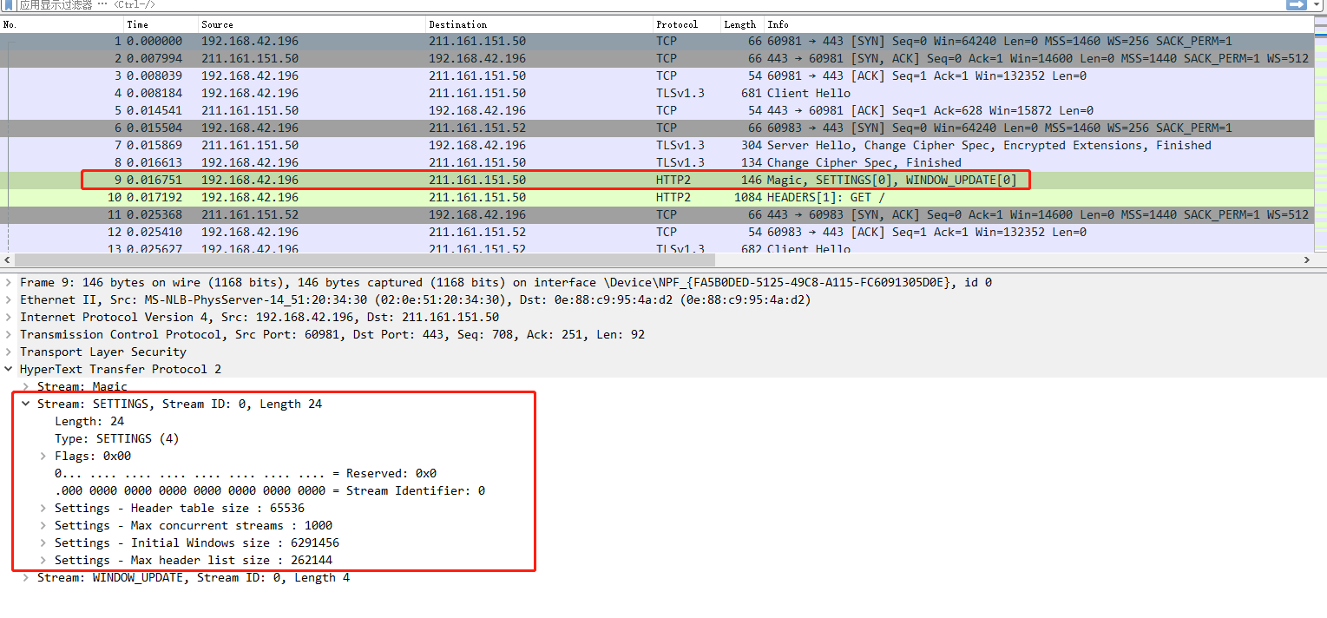Collapse the HyperText Transfer Protocol 2 tree
The image size is (1327, 618).
click(7, 369)
